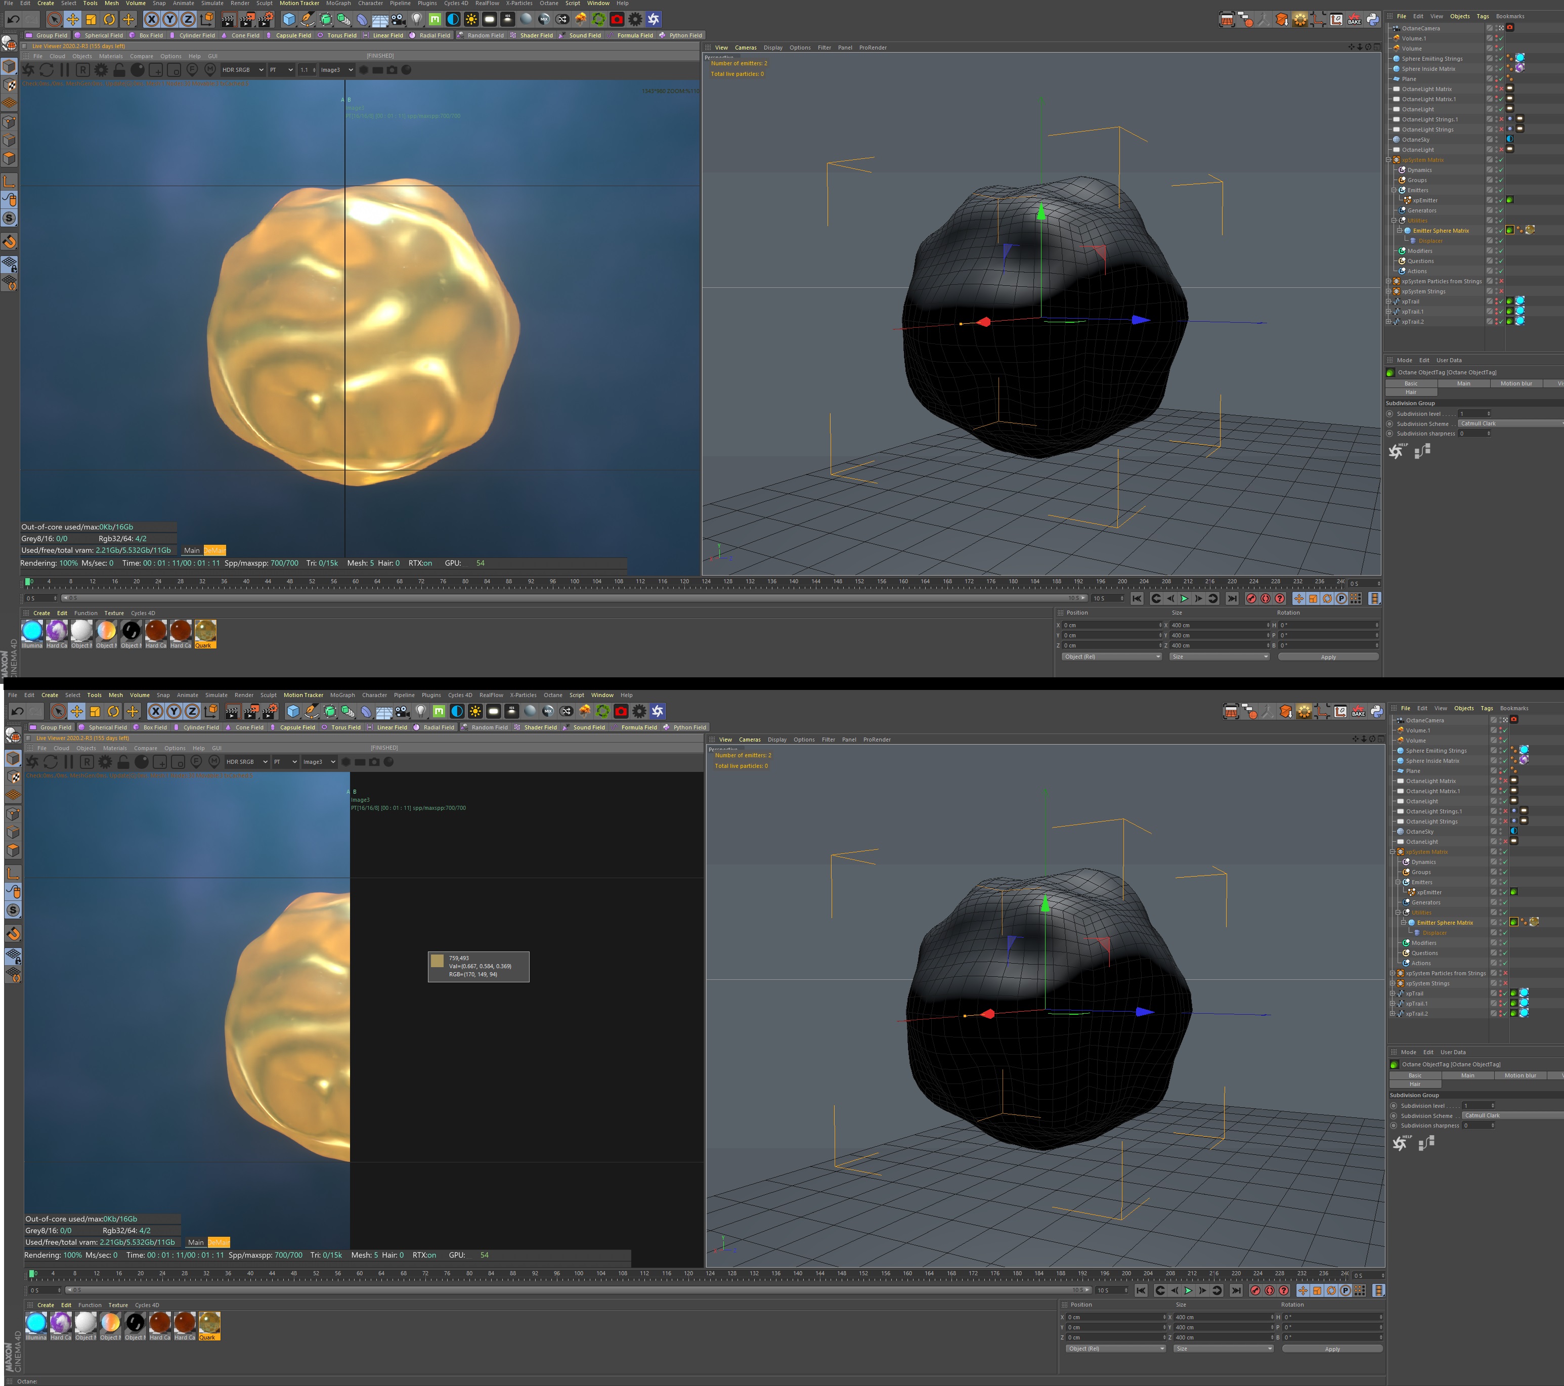Select the Scale tool in upper window toolbar
Screen dimensions: 1564x1386
[x=91, y=19]
